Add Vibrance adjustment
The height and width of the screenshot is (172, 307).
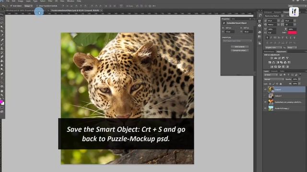(x=287, y=58)
